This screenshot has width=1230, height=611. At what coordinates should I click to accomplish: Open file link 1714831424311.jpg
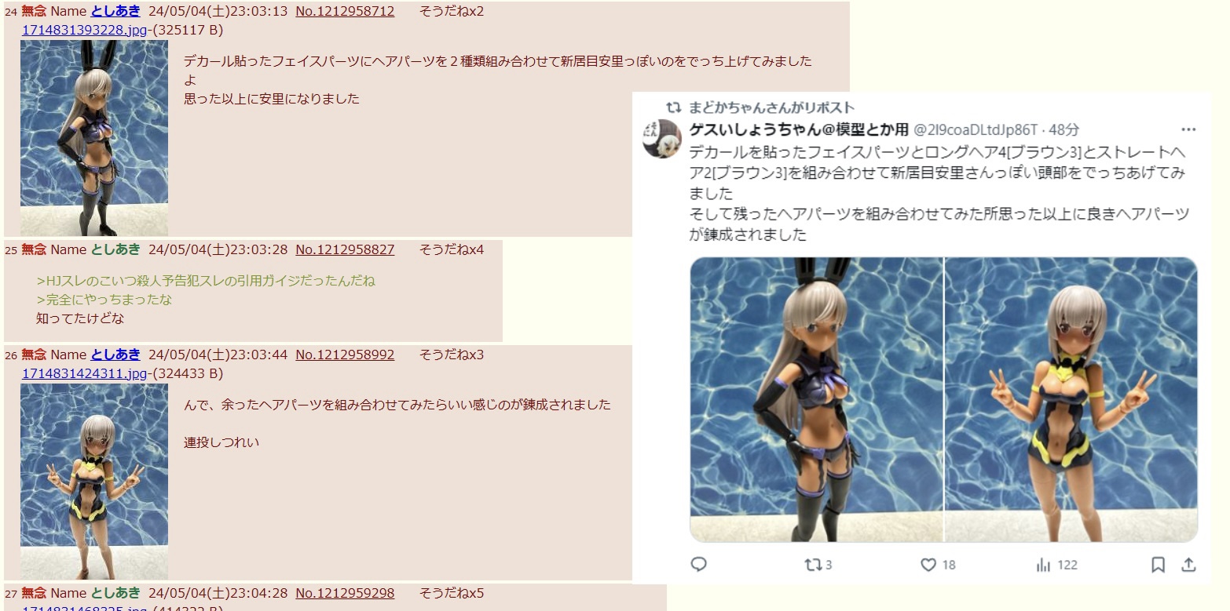84,373
